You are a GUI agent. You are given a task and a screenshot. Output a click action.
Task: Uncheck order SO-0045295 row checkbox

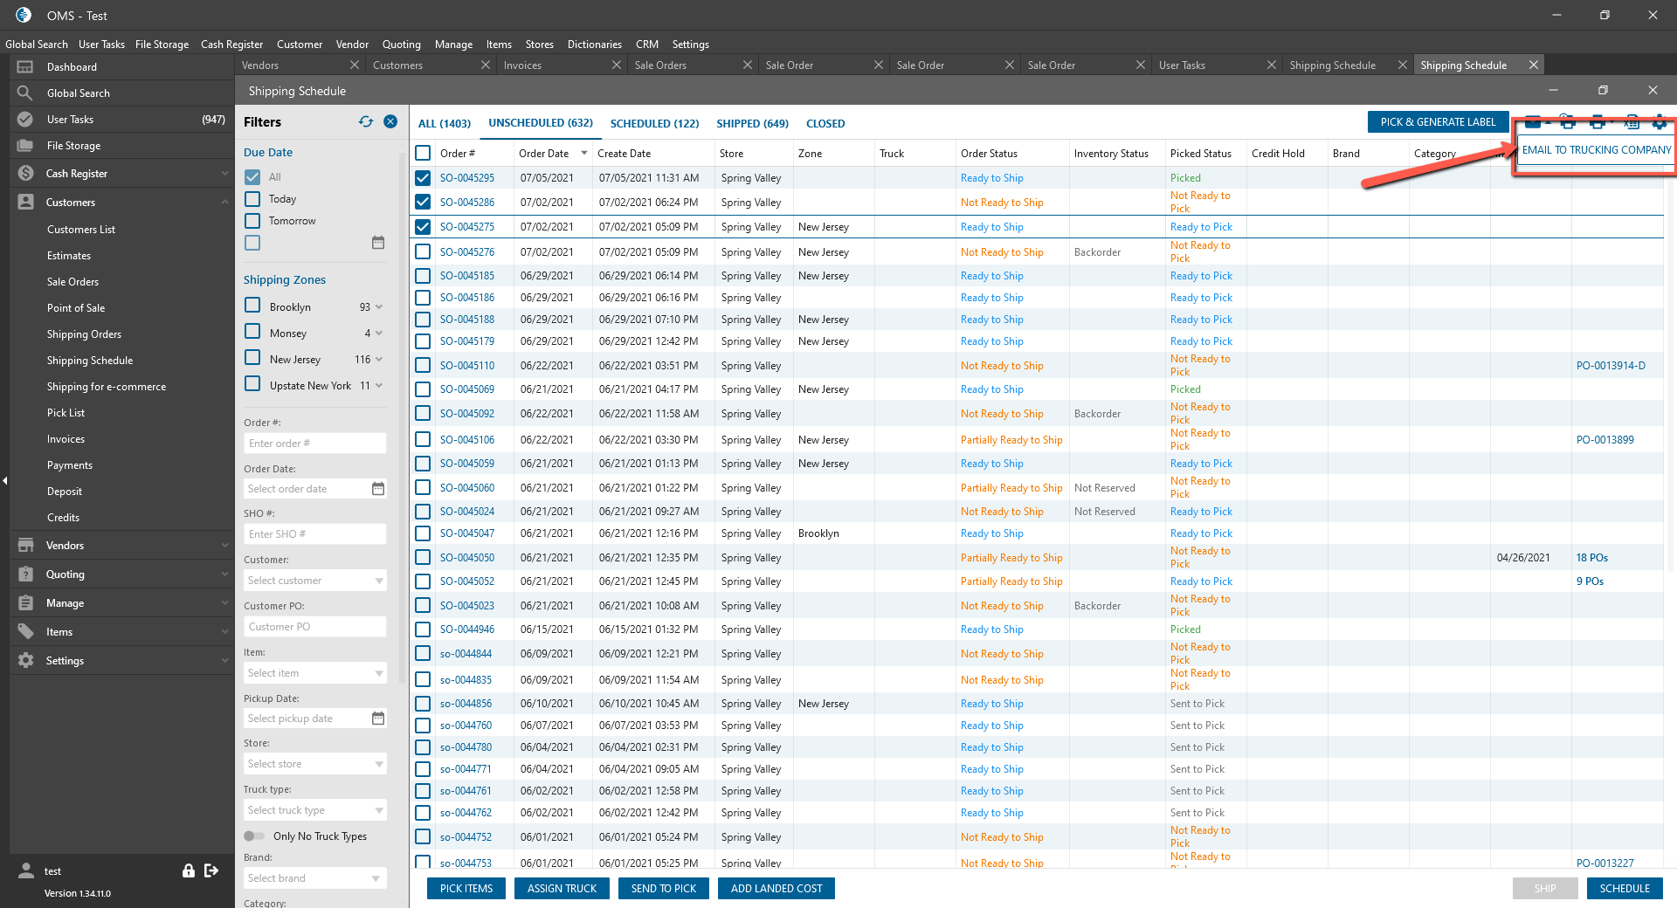(424, 178)
